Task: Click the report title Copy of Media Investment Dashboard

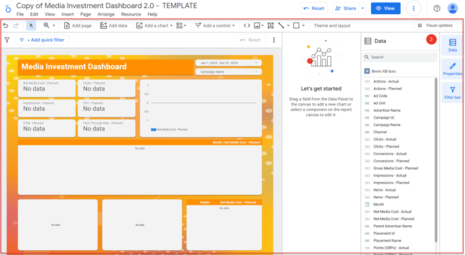Action: click(107, 5)
